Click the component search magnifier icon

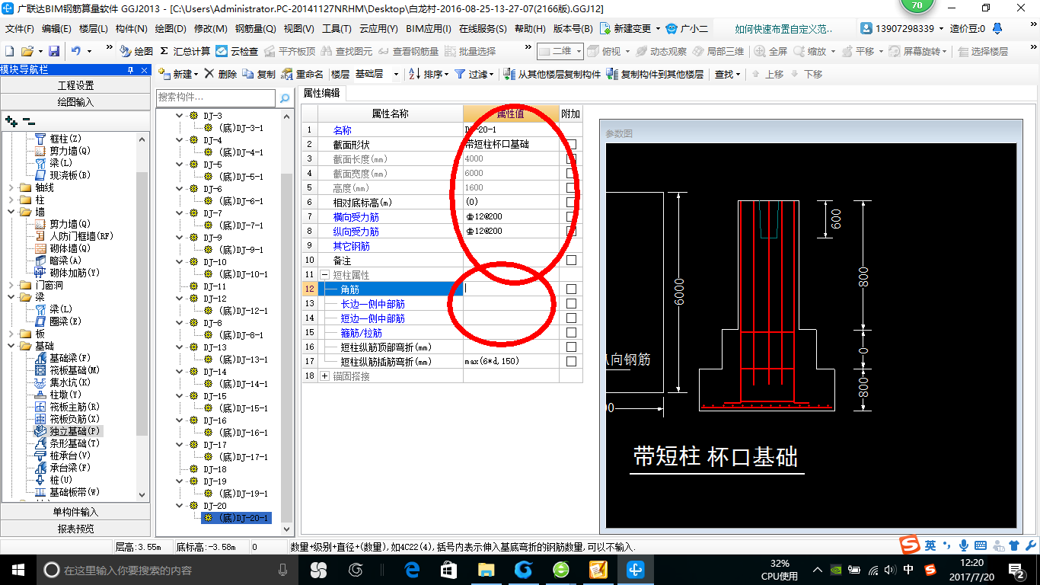pyautogui.click(x=285, y=98)
